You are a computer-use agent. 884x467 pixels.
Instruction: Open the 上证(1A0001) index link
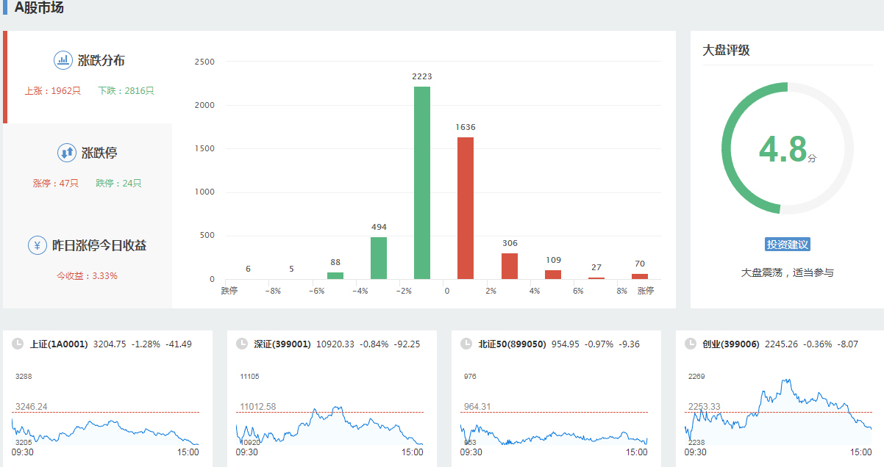point(59,344)
